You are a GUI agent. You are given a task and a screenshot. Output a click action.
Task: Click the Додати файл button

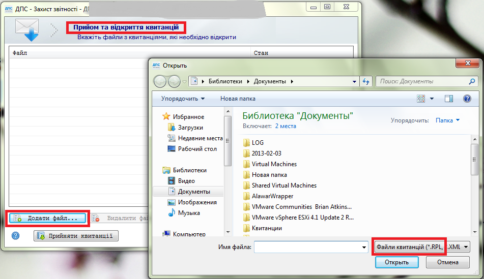tap(47, 218)
